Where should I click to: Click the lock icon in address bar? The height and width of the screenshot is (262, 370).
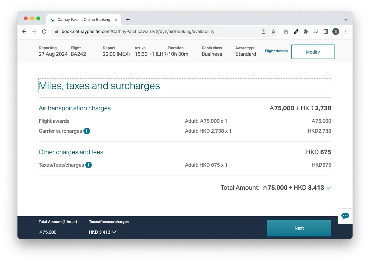point(56,31)
